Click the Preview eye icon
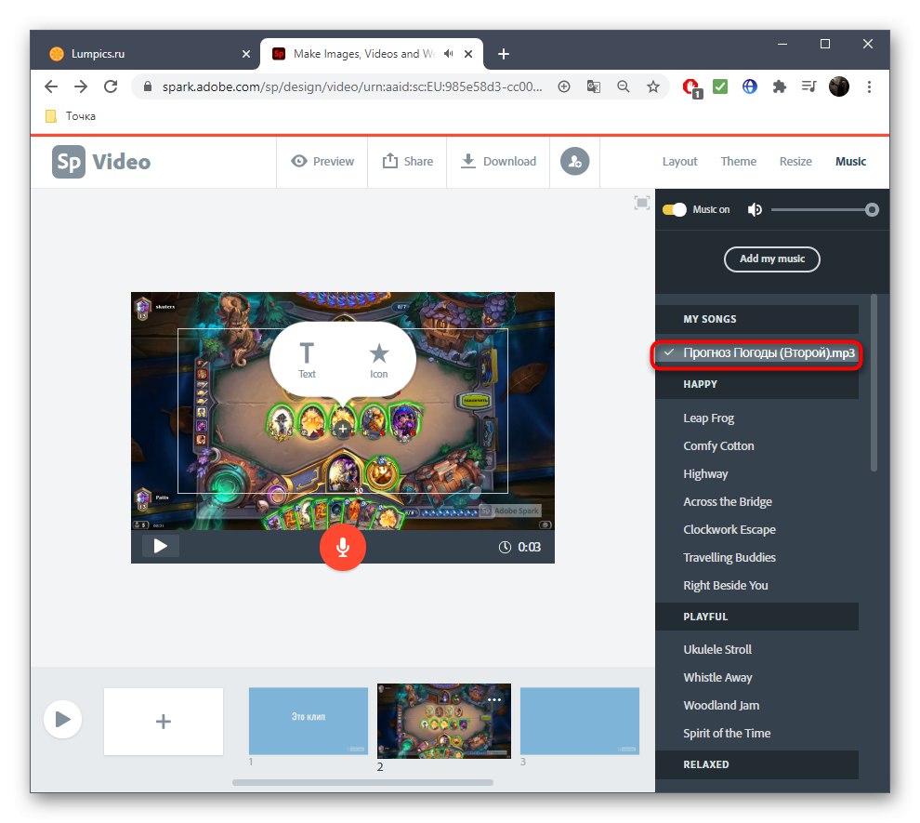The image size is (920, 823). pos(298,161)
